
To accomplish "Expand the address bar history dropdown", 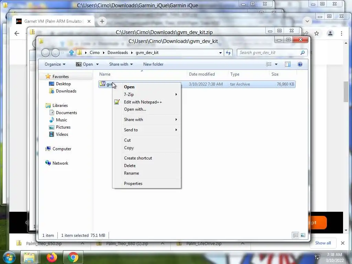I will (x=220, y=53).
